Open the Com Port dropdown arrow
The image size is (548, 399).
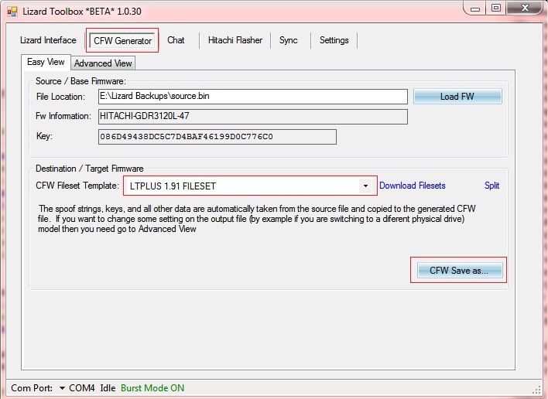coord(62,388)
